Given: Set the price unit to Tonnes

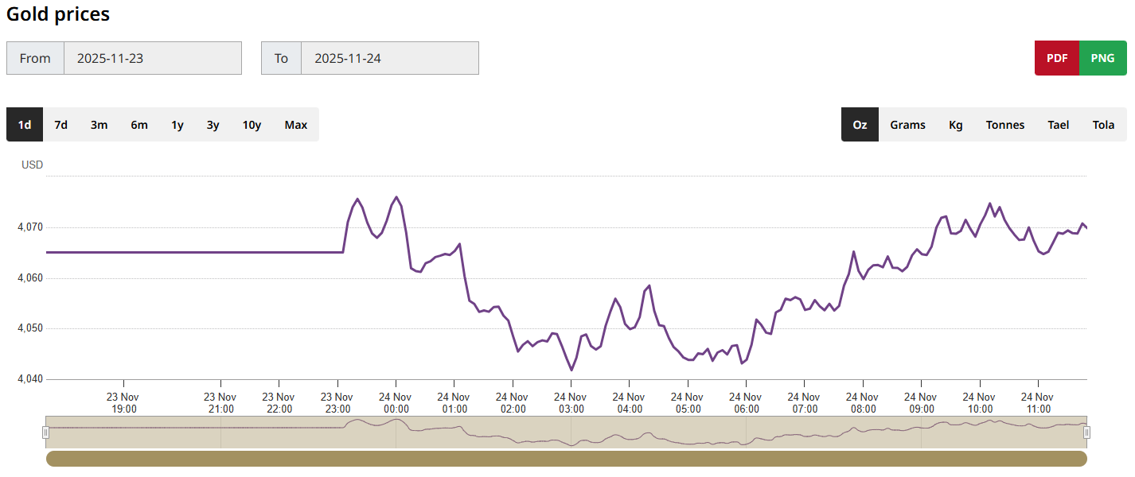Looking at the screenshot, I should tap(1004, 125).
